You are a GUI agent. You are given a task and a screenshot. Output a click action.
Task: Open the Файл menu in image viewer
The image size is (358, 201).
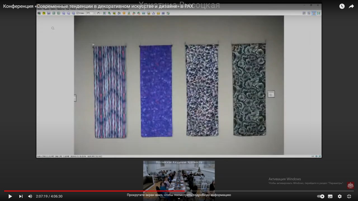(39, 9)
